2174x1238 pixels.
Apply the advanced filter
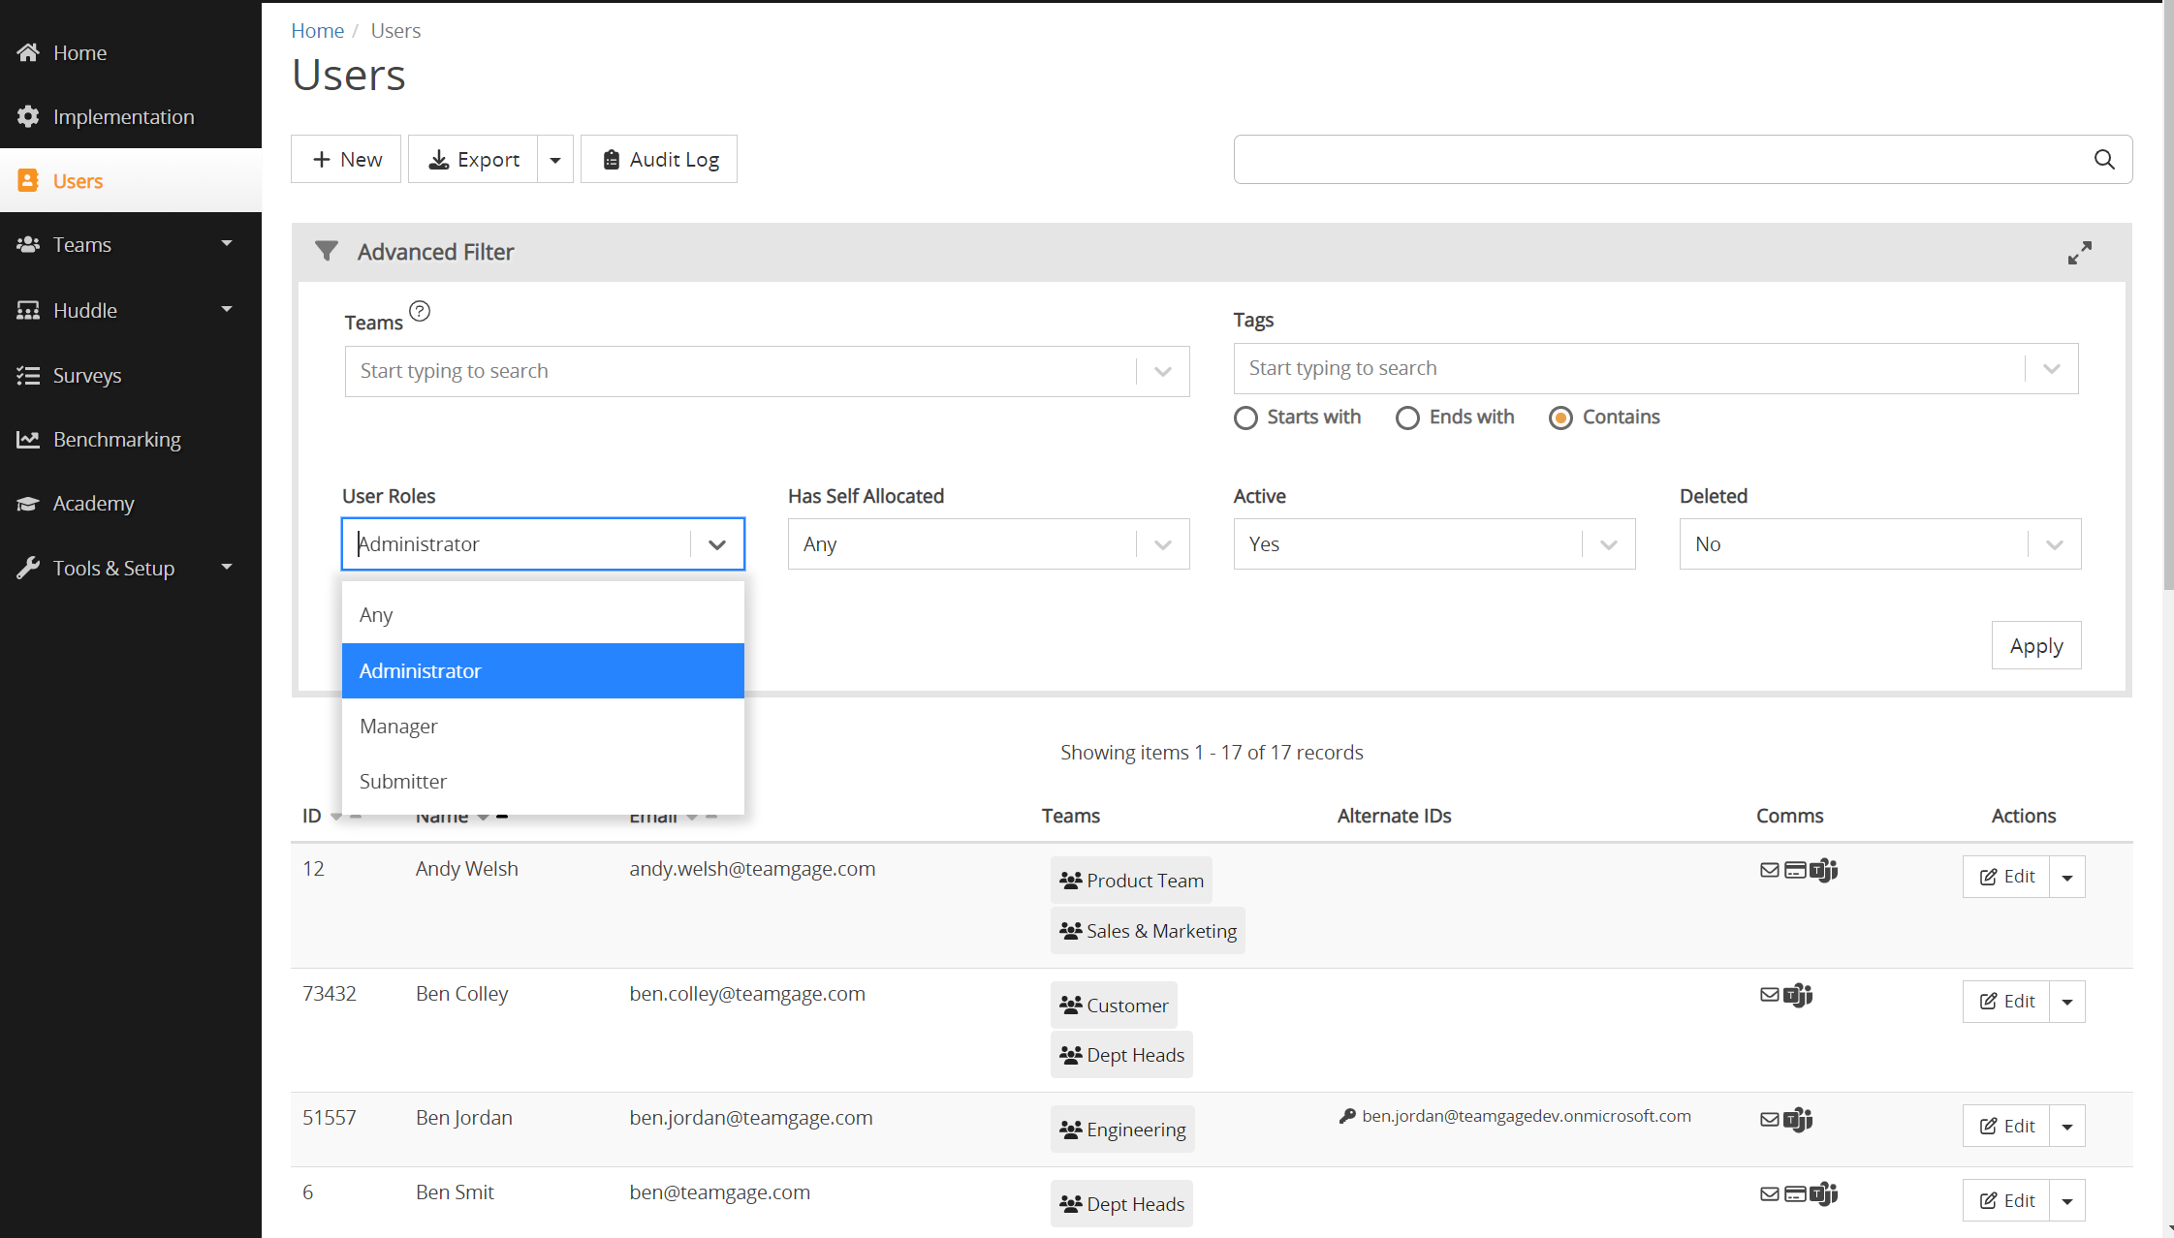[x=2036, y=645]
